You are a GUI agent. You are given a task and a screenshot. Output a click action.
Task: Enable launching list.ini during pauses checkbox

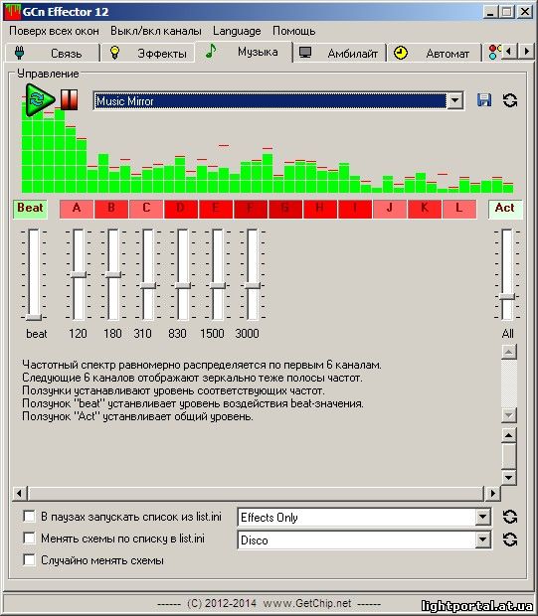coord(29,517)
